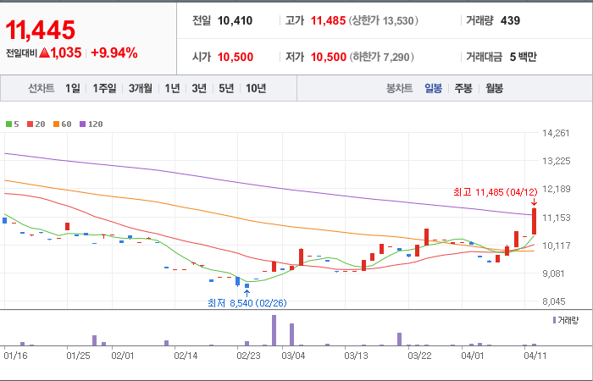
Task: Click the 11,153 y-axis label
Action: [556, 218]
